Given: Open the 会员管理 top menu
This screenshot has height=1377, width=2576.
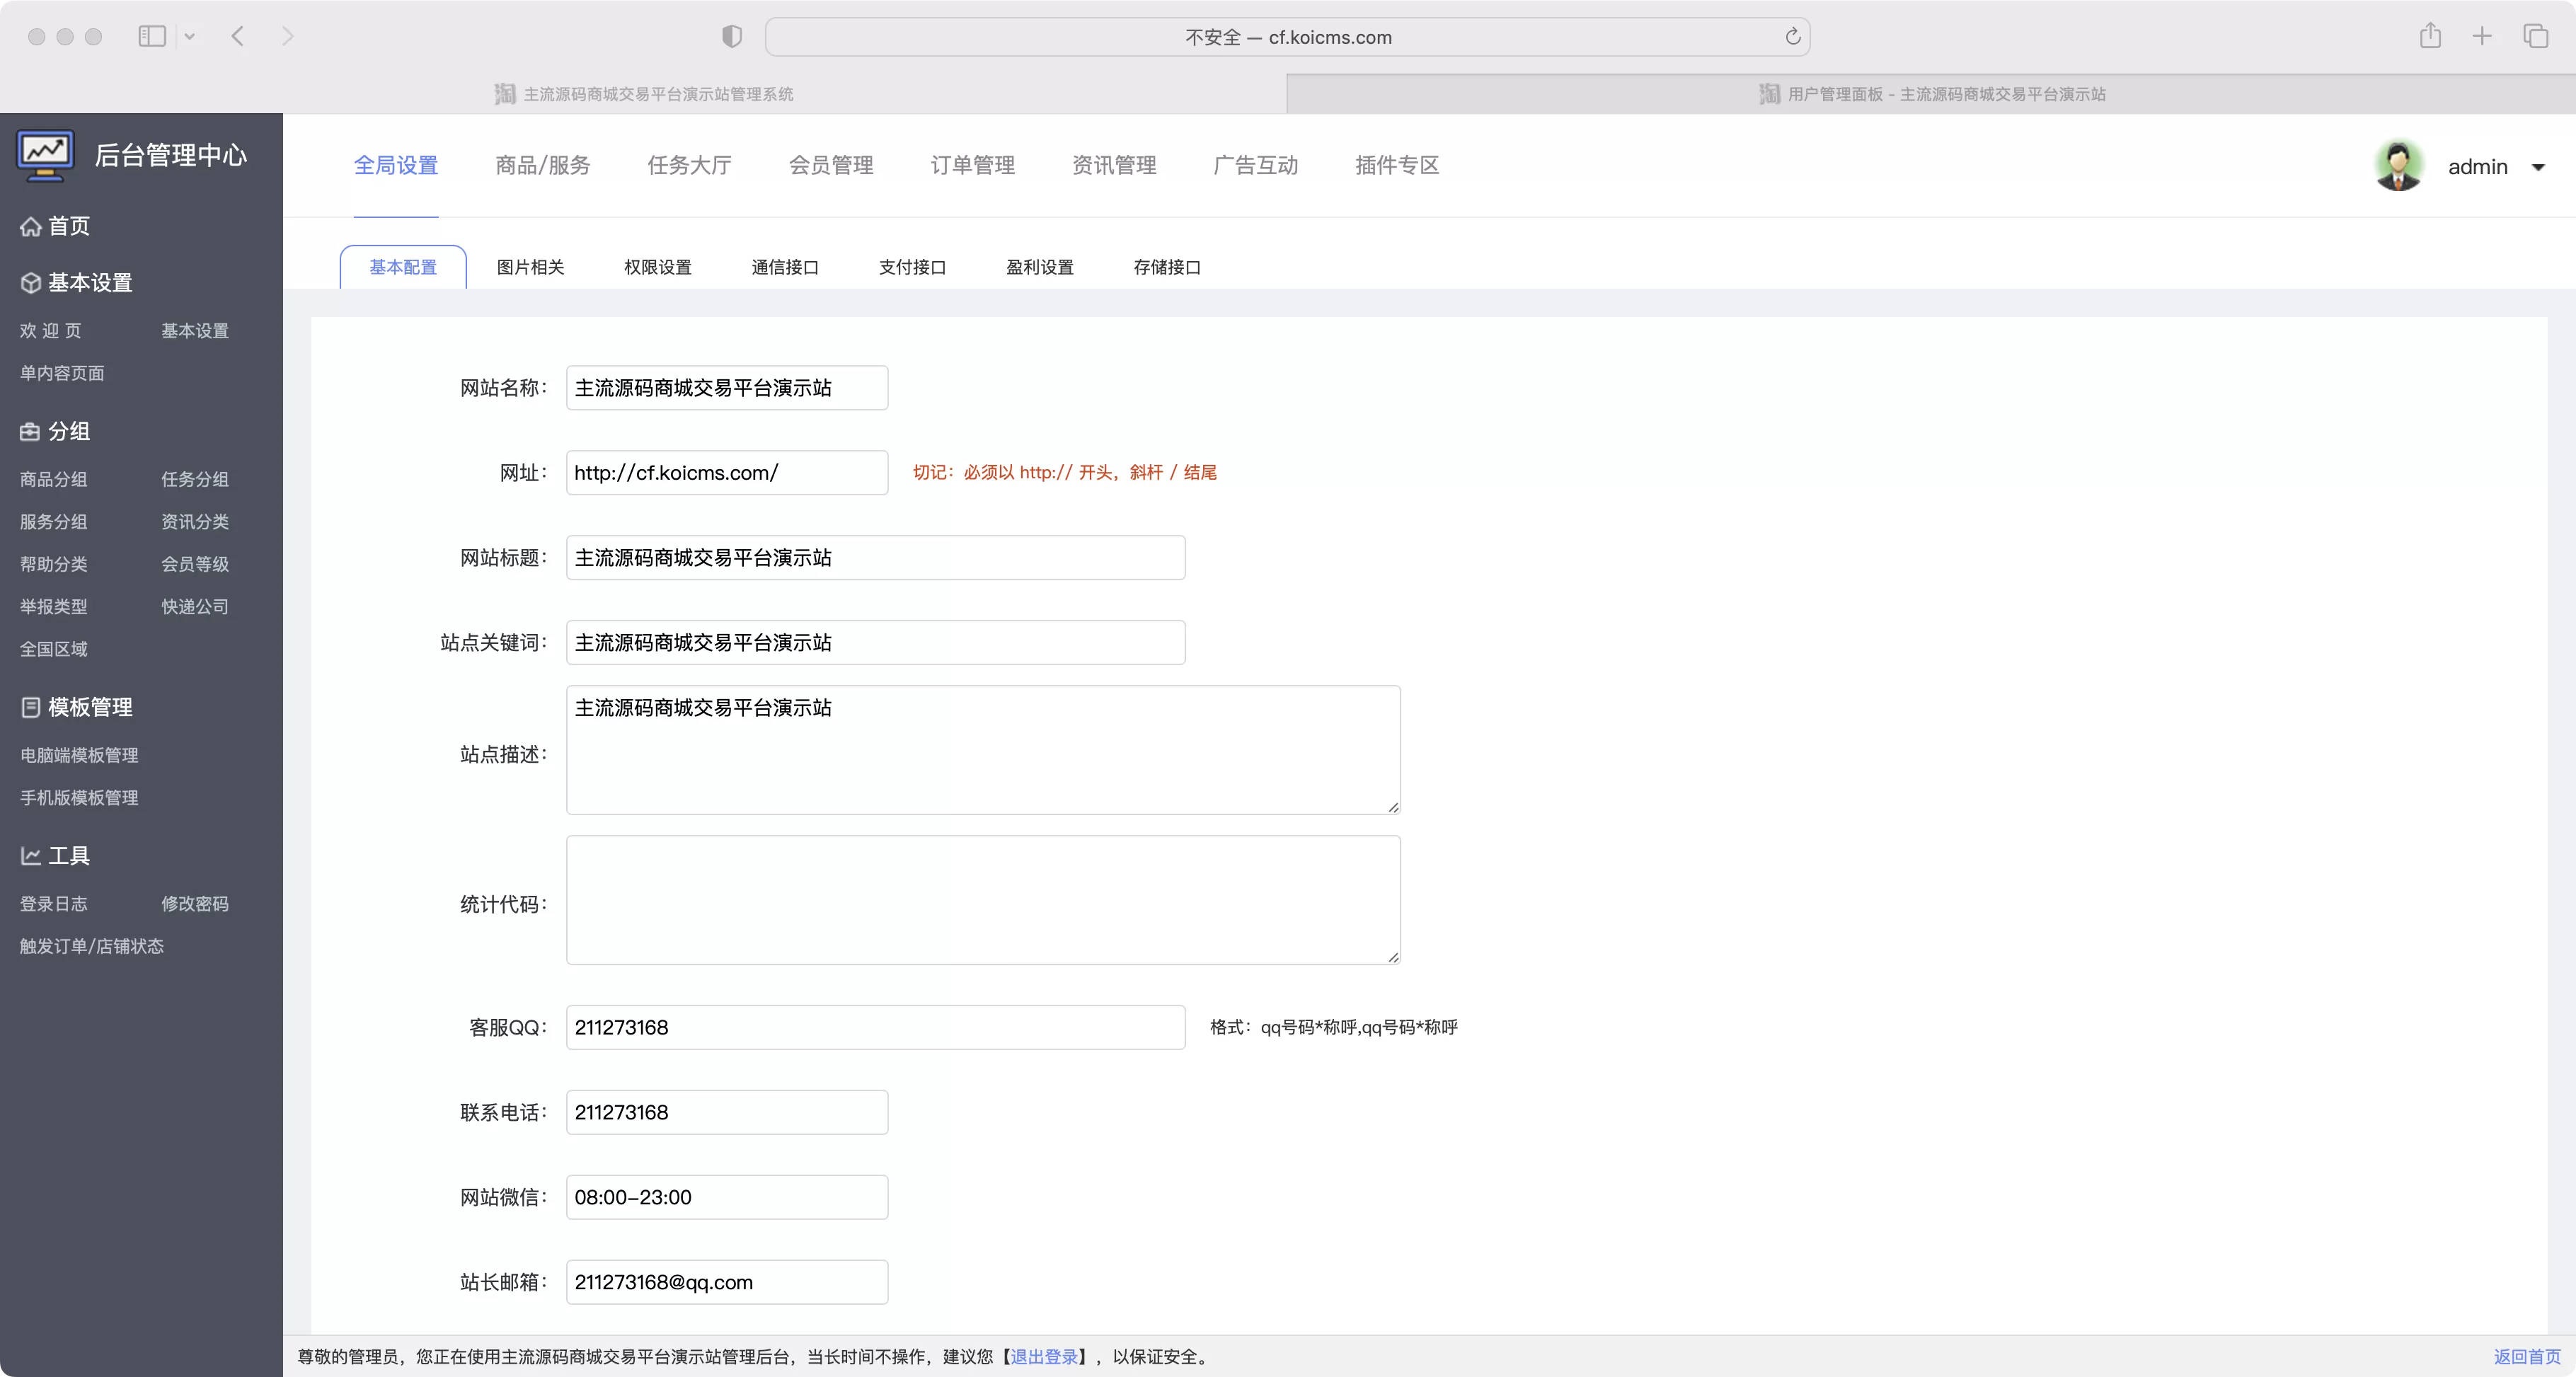Looking at the screenshot, I should [x=831, y=165].
